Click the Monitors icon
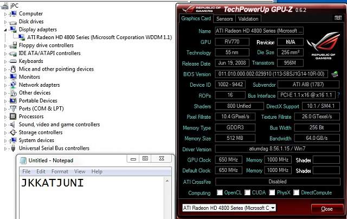 click(13, 77)
